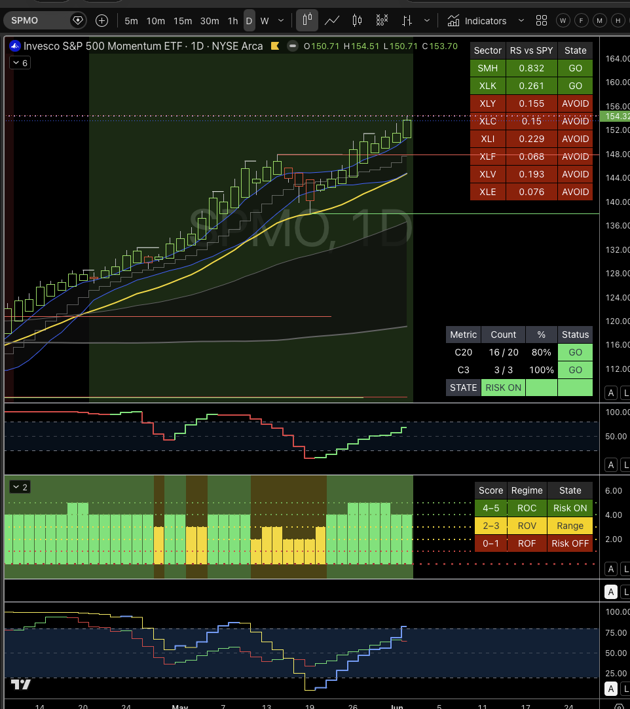
Task: Select the hollow candles chart style
Action: pyautogui.click(x=307, y=20)
